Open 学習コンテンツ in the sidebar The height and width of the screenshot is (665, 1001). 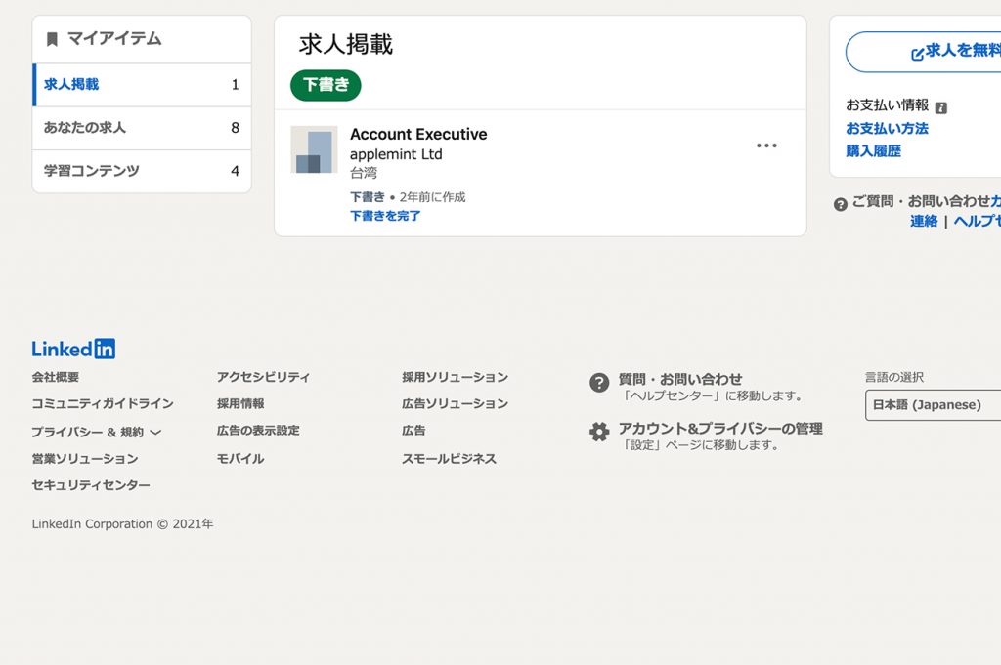click(142, 171)
